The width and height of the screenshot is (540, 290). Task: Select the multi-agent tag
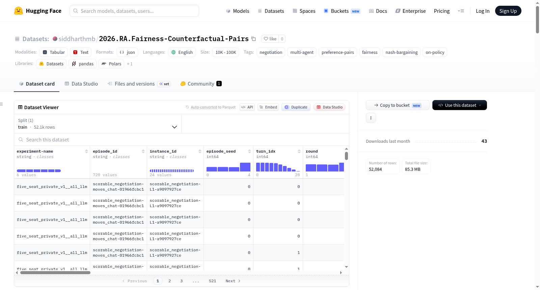pyautogui.click(x=302, y=52)
